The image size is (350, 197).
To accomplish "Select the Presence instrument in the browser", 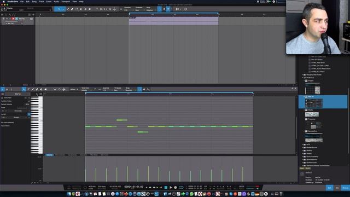I will pyautogui.click(x=312, y=119).
